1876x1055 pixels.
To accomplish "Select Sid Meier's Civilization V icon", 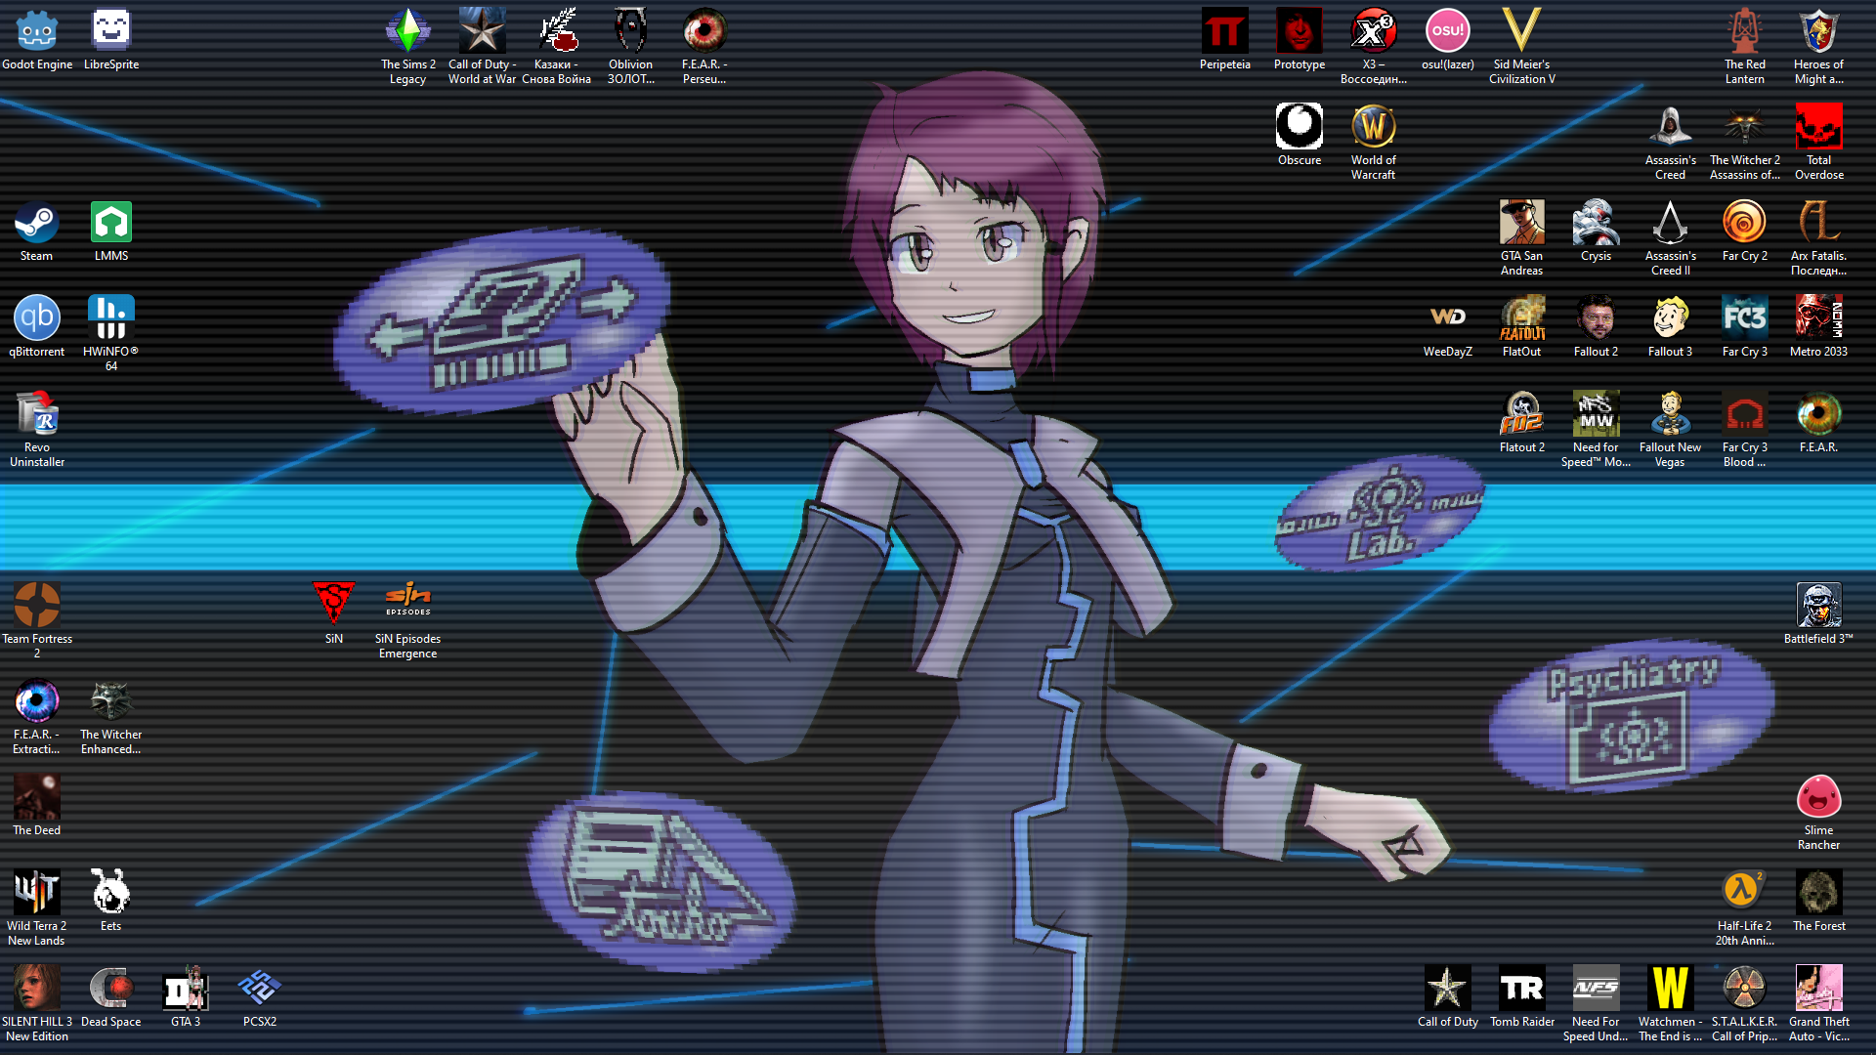I will 1522,46.
